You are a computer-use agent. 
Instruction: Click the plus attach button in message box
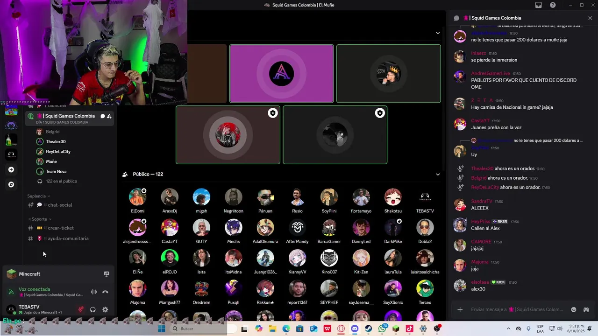point(460,309)
